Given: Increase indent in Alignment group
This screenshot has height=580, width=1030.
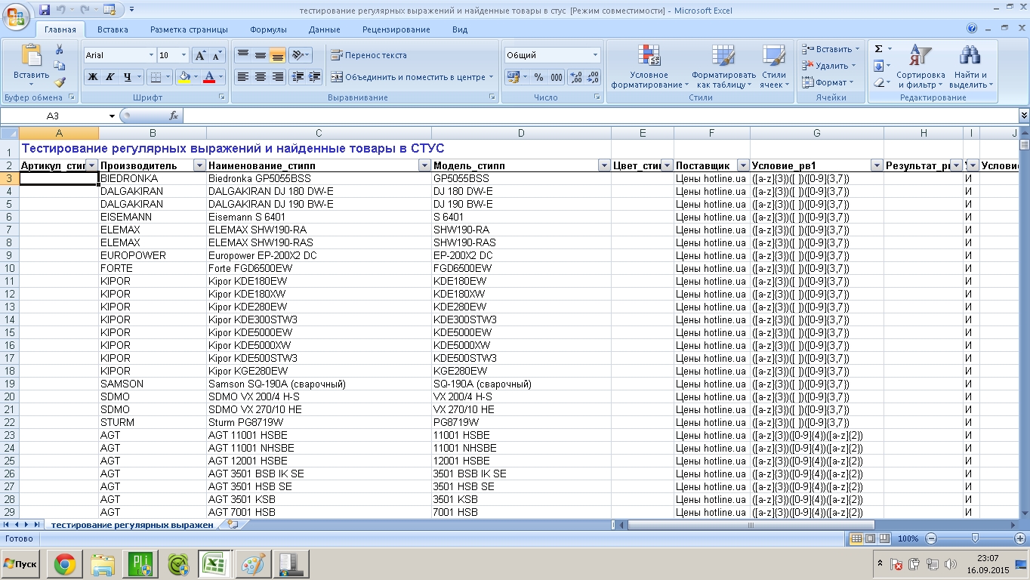Looking at the screenshot, I should [x=315, y=77].
